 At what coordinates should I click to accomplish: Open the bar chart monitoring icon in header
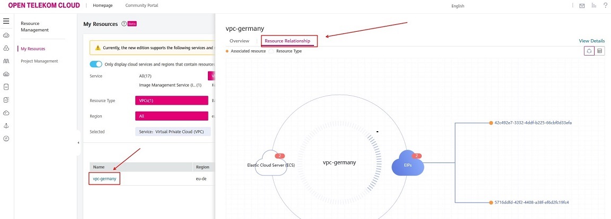[x=593, y=5]
